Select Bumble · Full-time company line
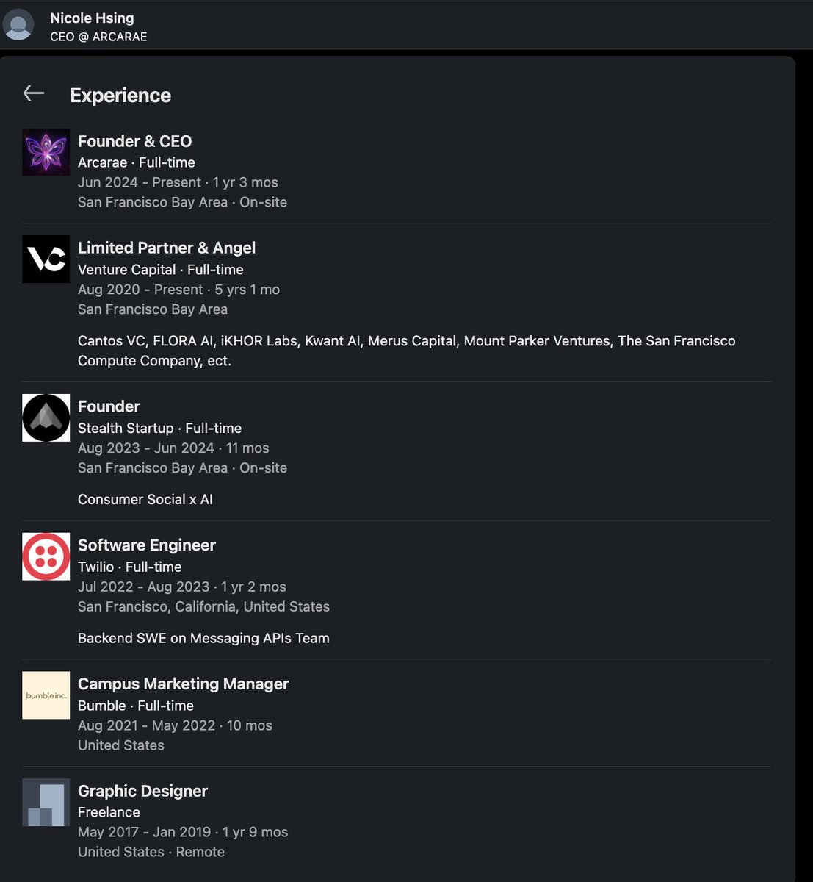The height and width of the screenshot is (882, 813). (136, 706)
